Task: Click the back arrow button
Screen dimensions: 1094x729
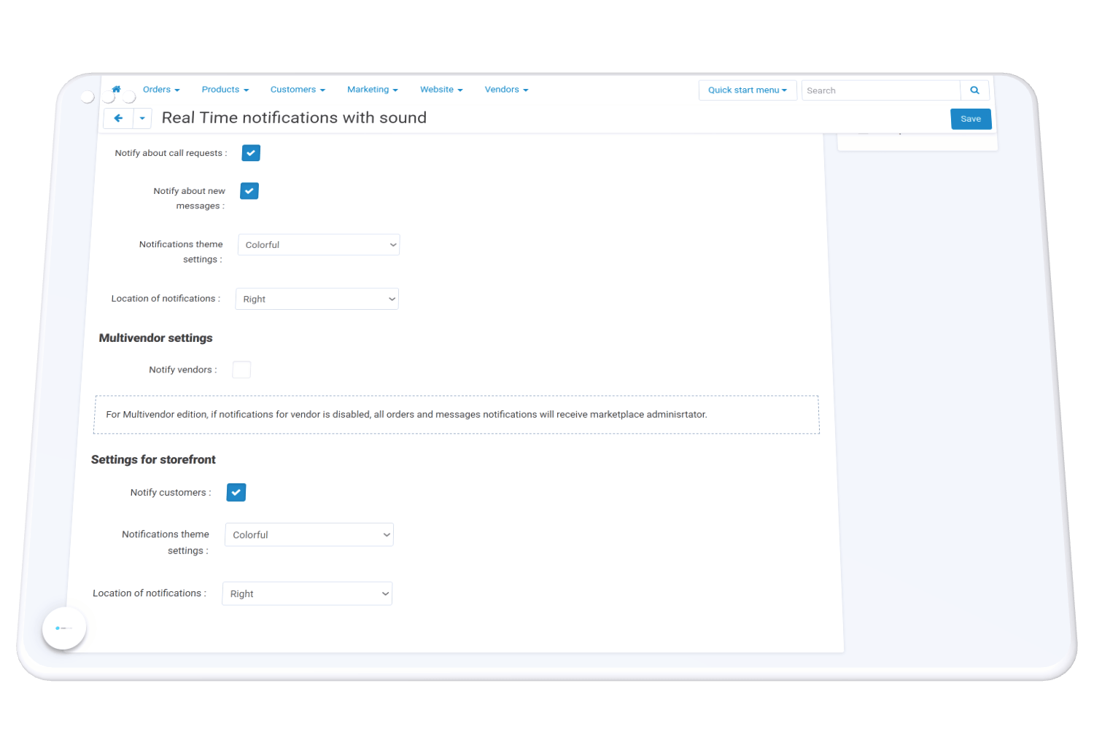Action: pyautogui.click(x=118, y=118)
